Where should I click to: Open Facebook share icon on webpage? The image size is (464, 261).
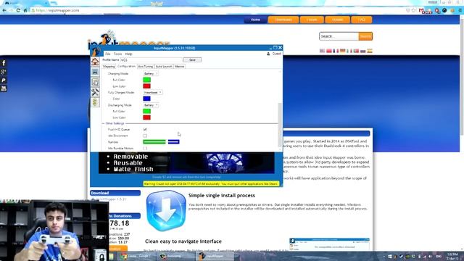point(4,63)
